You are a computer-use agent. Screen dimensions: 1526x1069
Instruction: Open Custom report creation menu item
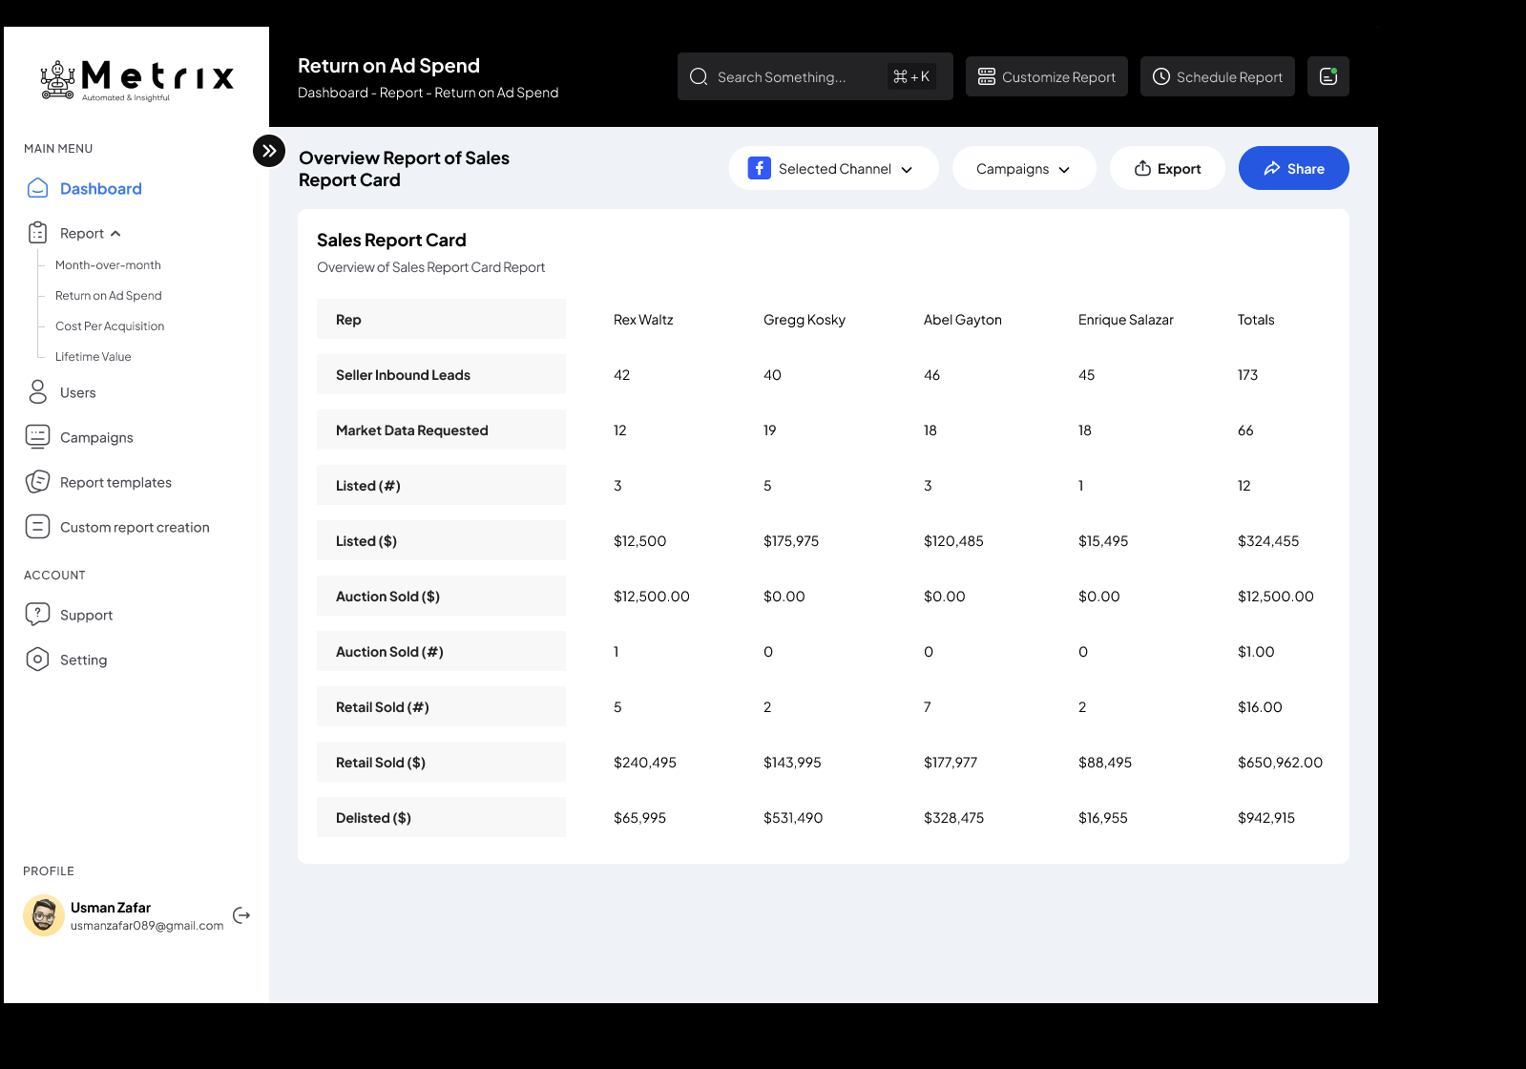click(x=135, y=527)
